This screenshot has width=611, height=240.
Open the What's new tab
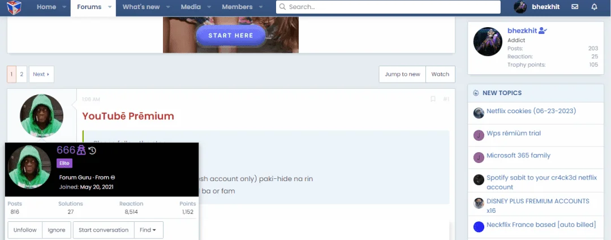pos(141,7)
